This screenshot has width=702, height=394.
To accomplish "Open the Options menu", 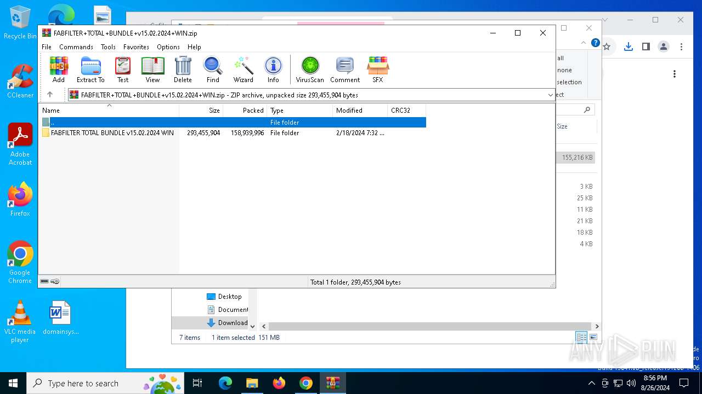I will (x=168, y=47).
